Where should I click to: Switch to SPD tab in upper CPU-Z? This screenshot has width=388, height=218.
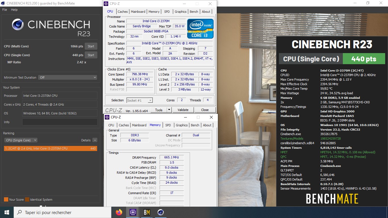click(167, 12)
